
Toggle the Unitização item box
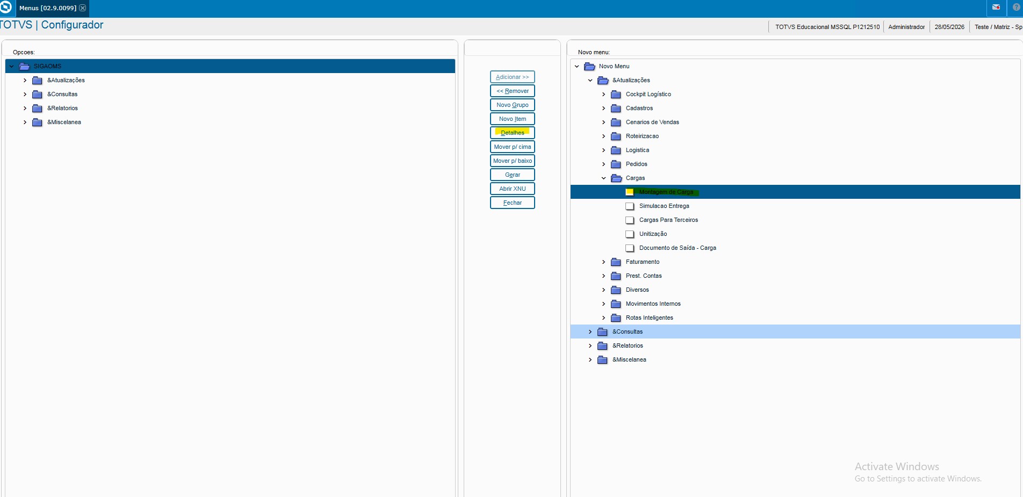630,234
